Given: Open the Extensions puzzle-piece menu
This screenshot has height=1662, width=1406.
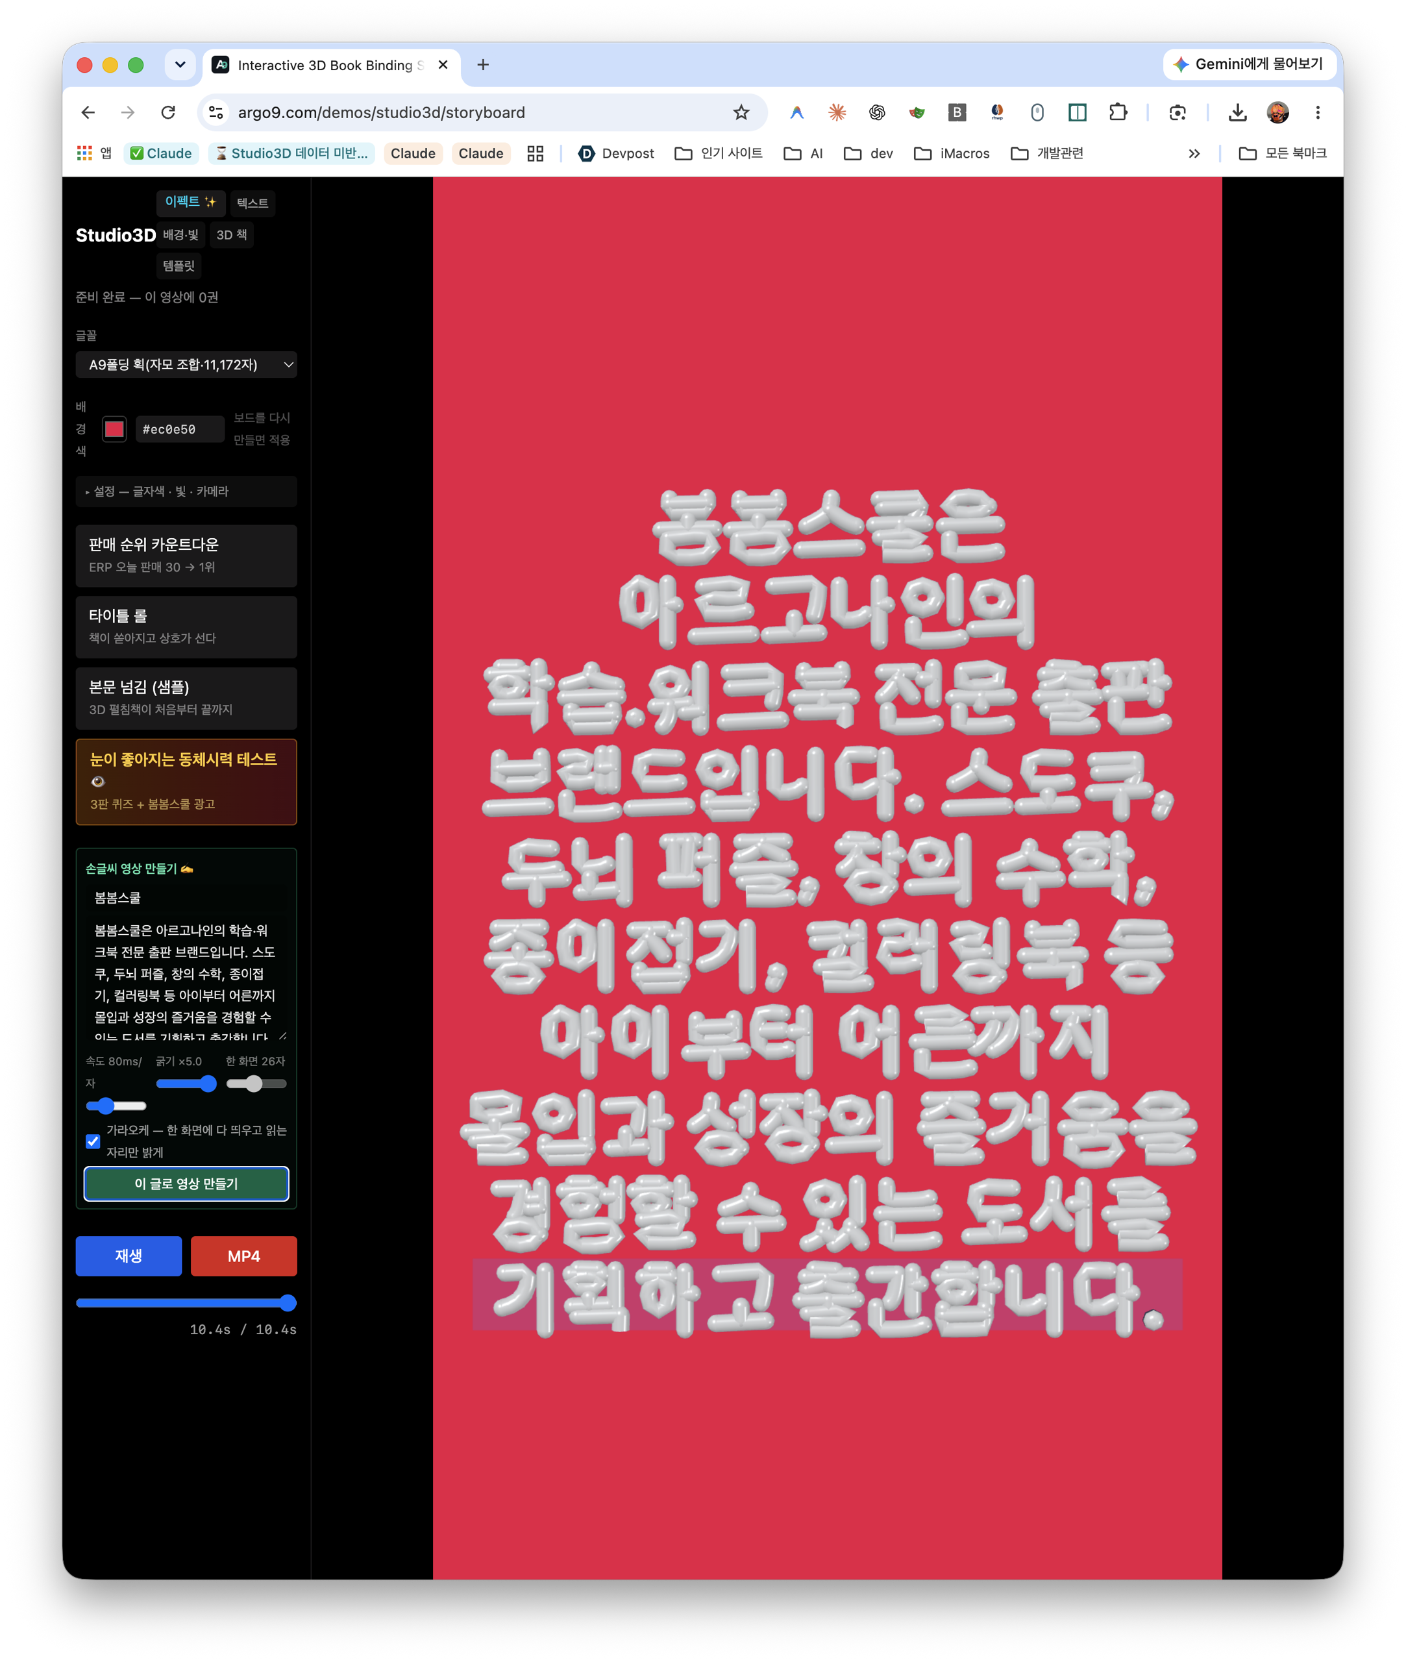Looking at the screenshot, I should (1118, 112).
